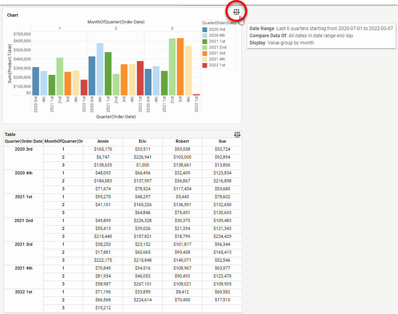This screenshot has width=398, height=314.
Task: Pick the 2021 3rd orange legend swatch
Action: coord(205,53)
